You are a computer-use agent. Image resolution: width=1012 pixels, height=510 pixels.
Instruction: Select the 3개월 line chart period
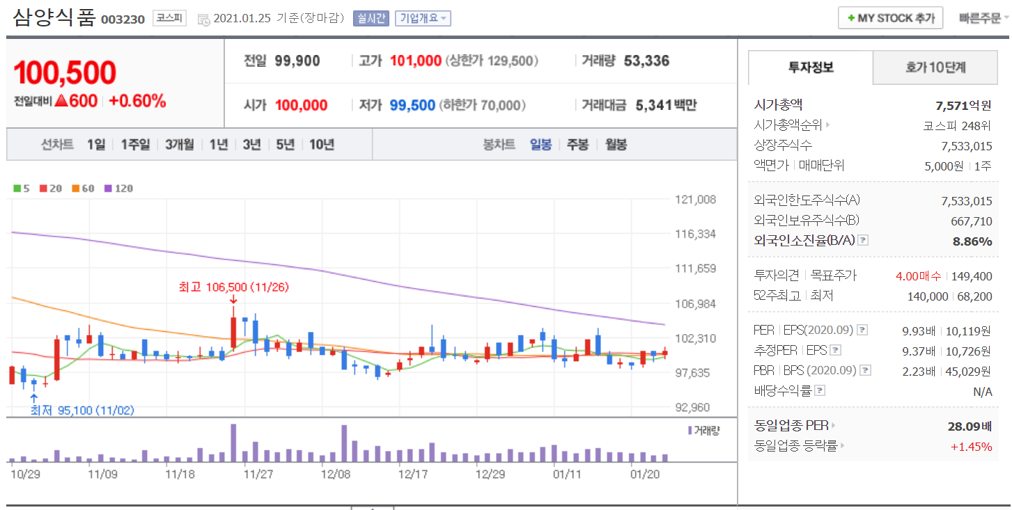(180, 144)
